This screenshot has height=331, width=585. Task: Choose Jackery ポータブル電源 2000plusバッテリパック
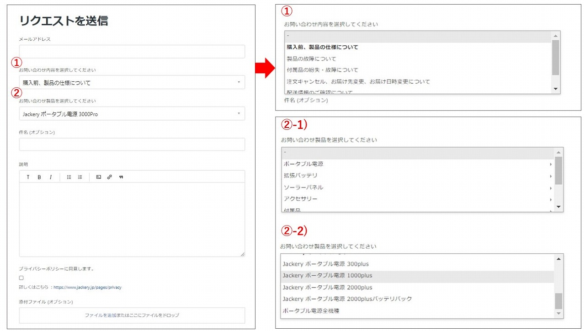coord(417,299)
